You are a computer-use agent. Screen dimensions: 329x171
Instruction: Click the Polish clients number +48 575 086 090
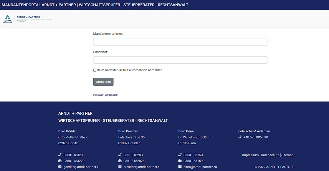[x=256, y=137]
